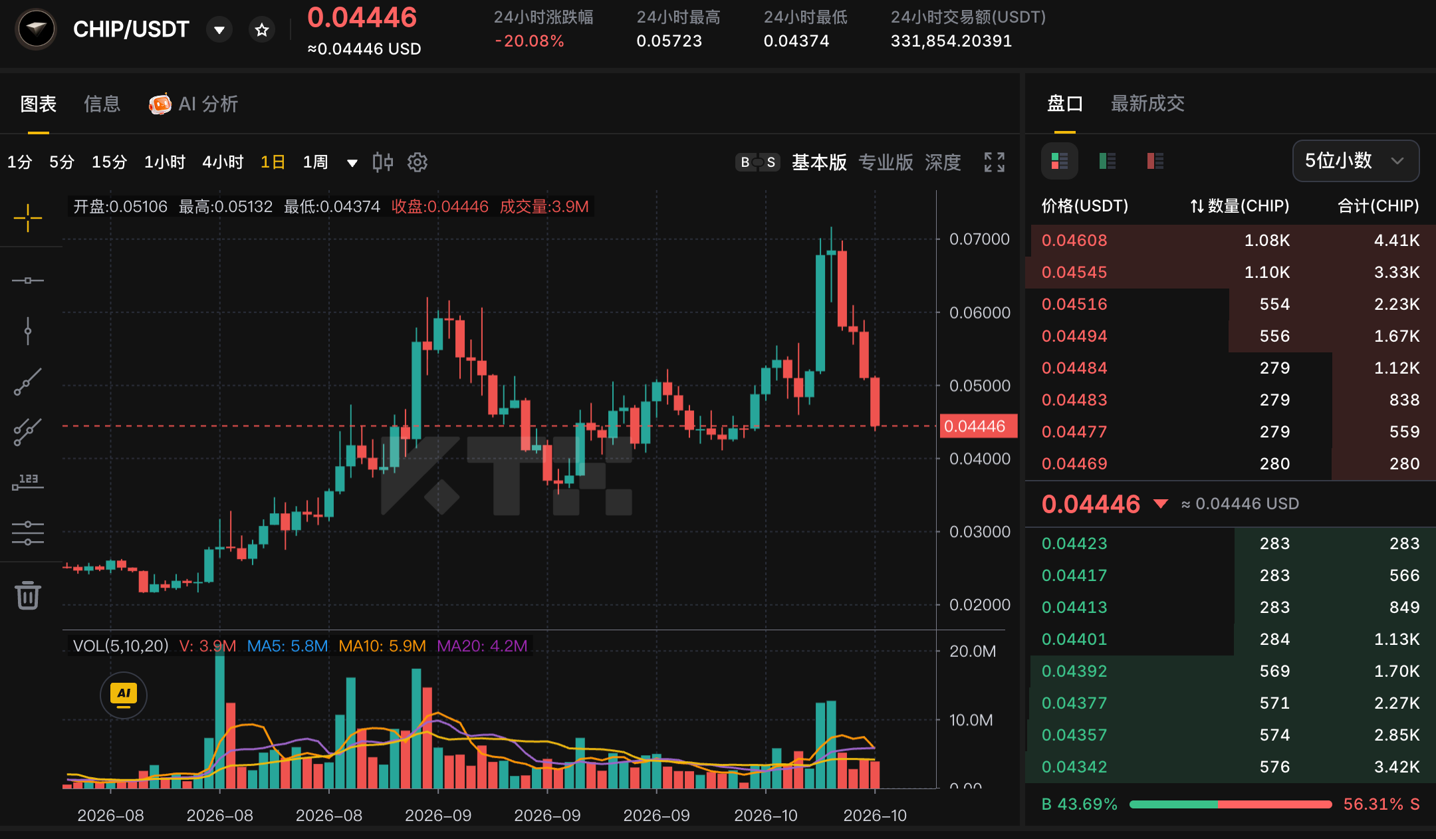Toggle the B/S buy-sell markers switch

[x=758, y=162]
